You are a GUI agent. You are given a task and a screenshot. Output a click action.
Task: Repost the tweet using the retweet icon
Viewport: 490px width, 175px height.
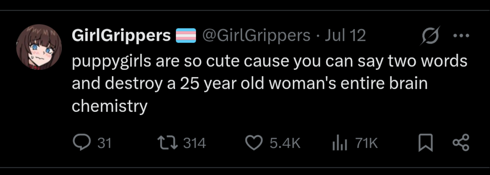[168, 143]
